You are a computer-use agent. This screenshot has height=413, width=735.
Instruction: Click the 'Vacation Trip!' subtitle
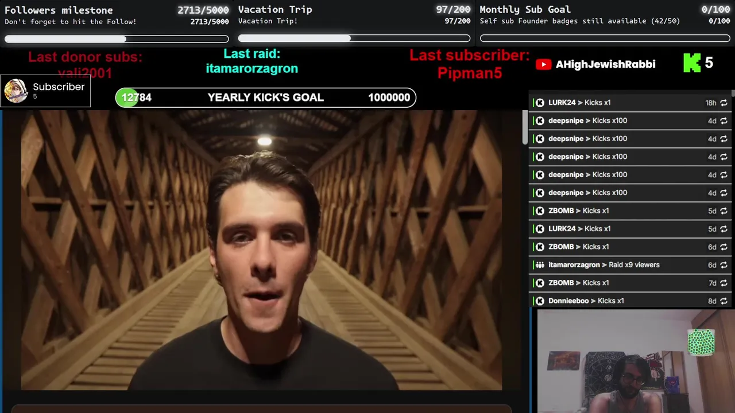click(x=268, y=21)
